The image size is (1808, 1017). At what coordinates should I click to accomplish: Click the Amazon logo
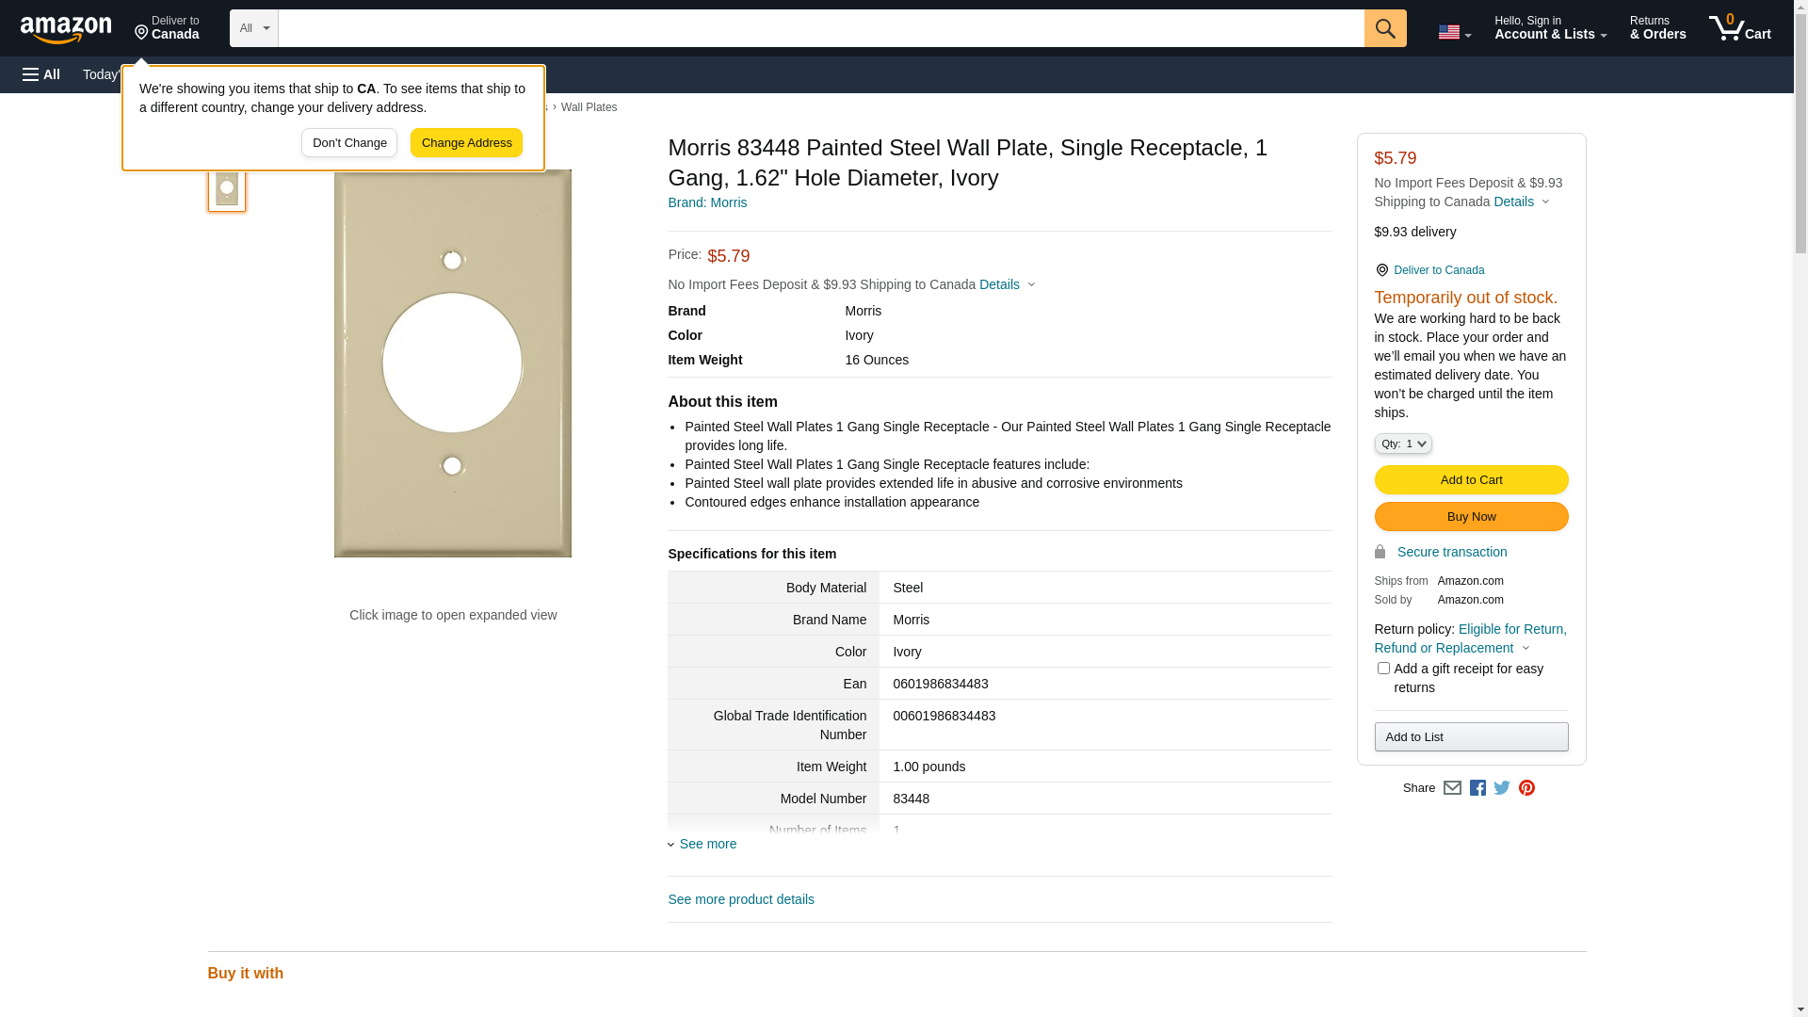coord(66,29)
